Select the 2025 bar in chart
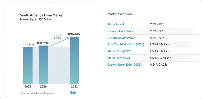This screenshot has height=99, width=202. (28, 65)
